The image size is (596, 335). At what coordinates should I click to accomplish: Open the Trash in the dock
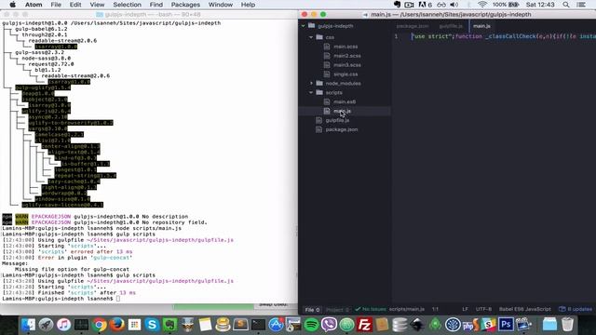(567, 325)
